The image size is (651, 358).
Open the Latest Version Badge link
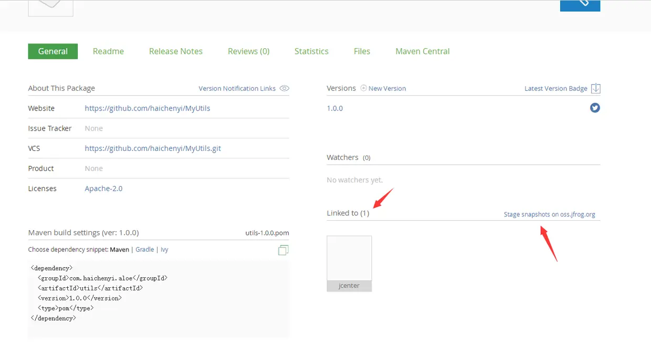pos(556,89)
